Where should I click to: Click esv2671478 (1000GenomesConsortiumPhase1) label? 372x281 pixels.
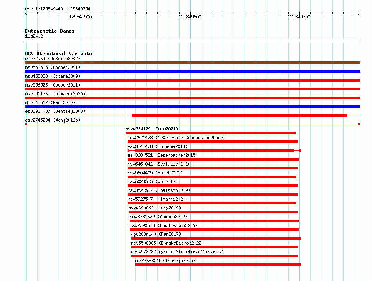coord(178,138)
